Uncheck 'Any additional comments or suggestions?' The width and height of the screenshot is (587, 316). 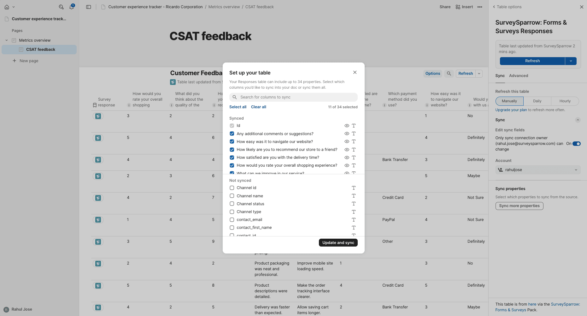pyautogui.click(x=232, y=134)
